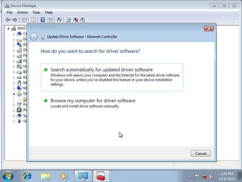Close the Update Driver Software dialog
Viewport: 242px width, 182px height.
click(x=209, y=29)
